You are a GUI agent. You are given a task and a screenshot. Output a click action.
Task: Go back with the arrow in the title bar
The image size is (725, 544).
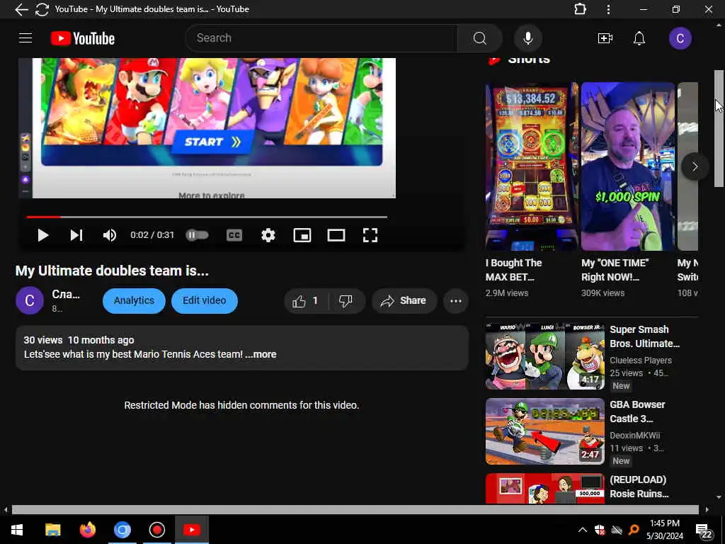click(21, 9)
